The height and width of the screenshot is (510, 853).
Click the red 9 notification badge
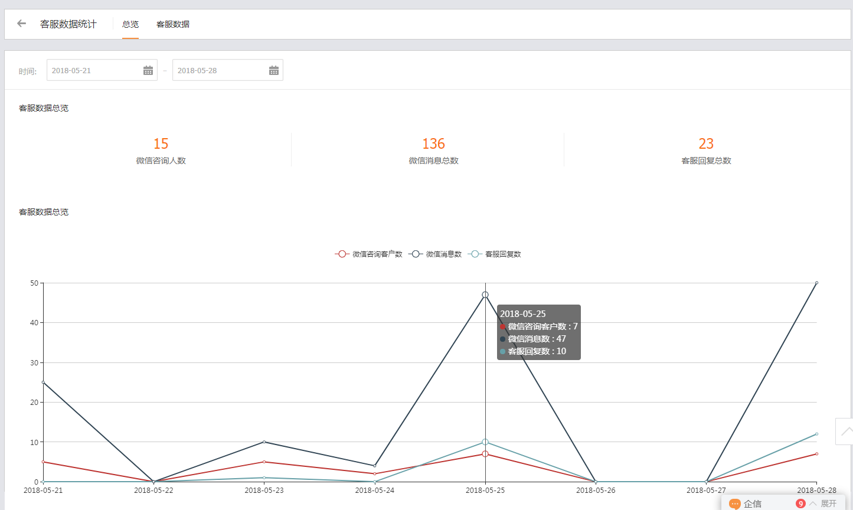(800, 504)
